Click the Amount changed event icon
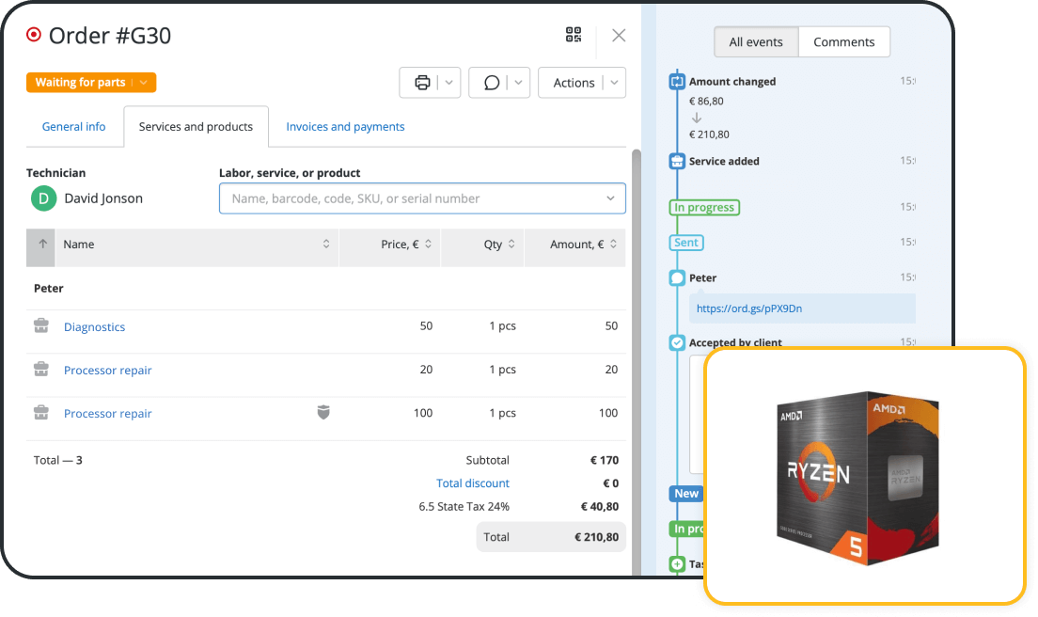The image size is (1038, 617). point(676,81)
